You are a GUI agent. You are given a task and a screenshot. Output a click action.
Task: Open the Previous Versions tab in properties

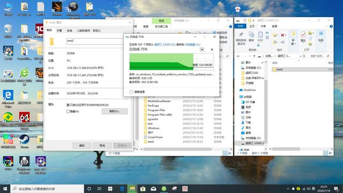click(84, 31)
